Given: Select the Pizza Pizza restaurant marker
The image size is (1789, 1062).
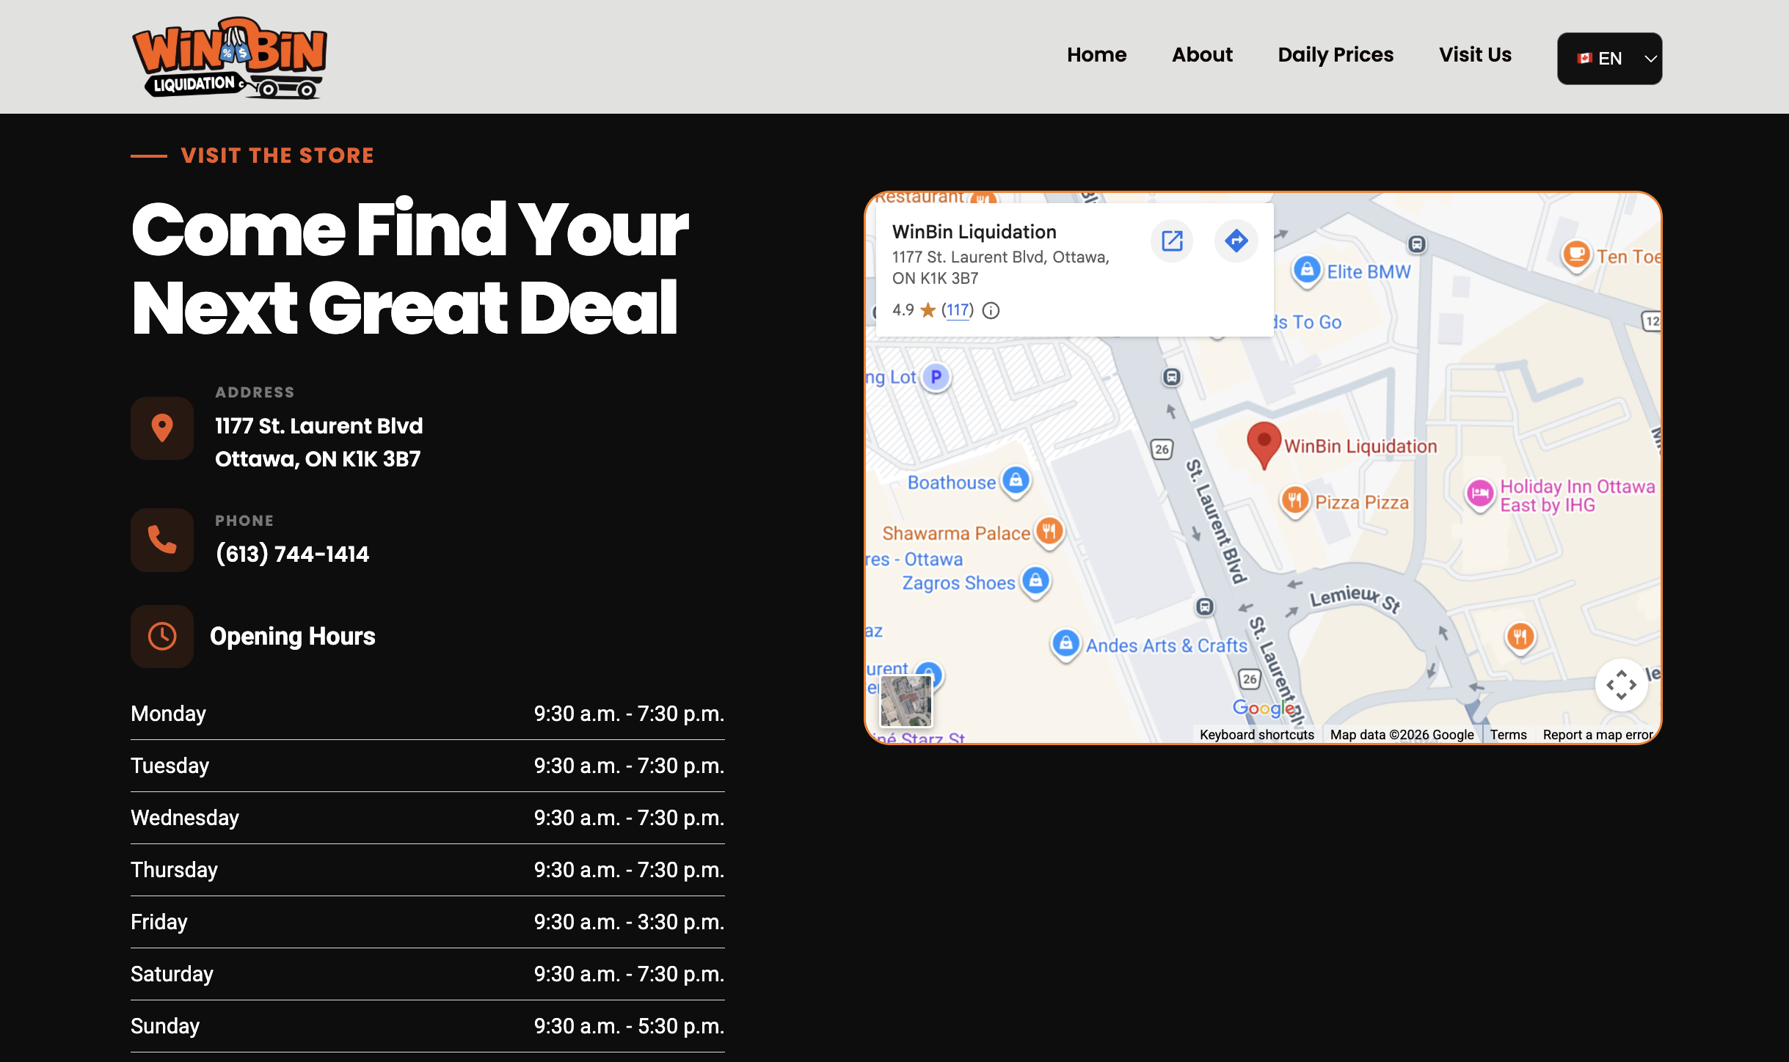Looking at the screenshot, I should coord(1295,502).
